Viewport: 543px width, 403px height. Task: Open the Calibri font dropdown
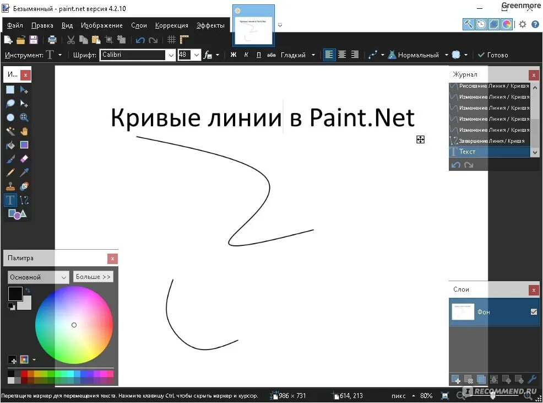(171, 55)
